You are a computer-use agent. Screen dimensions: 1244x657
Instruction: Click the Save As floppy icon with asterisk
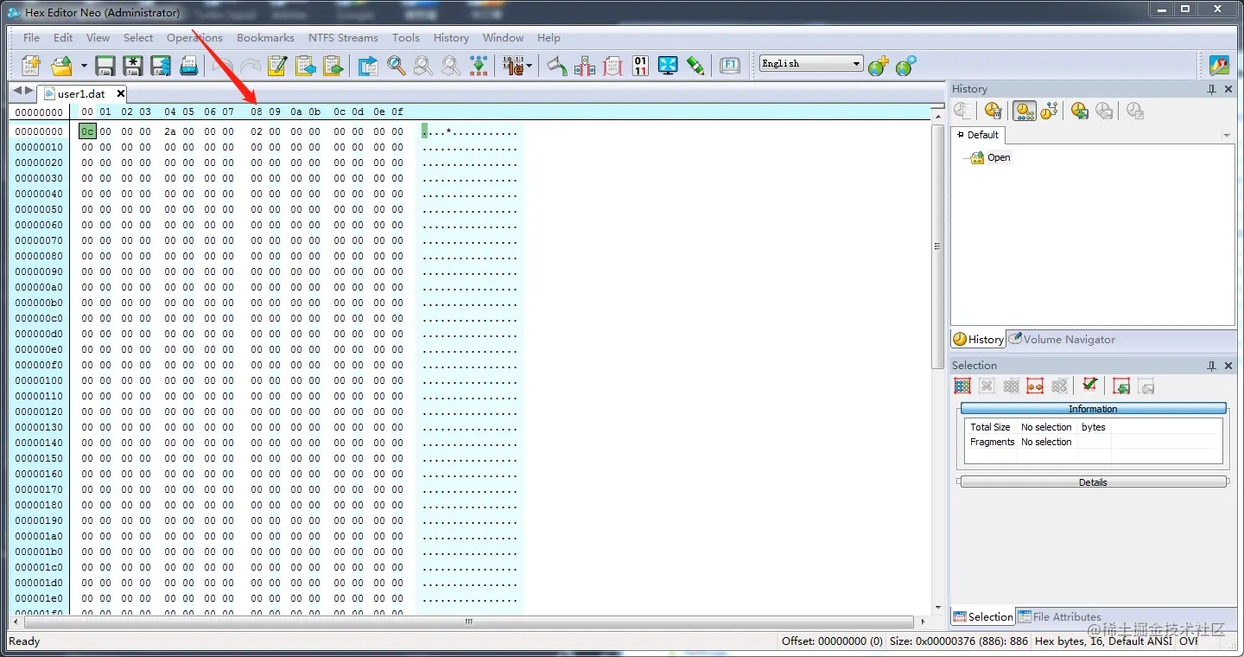[x=133, y=66]
